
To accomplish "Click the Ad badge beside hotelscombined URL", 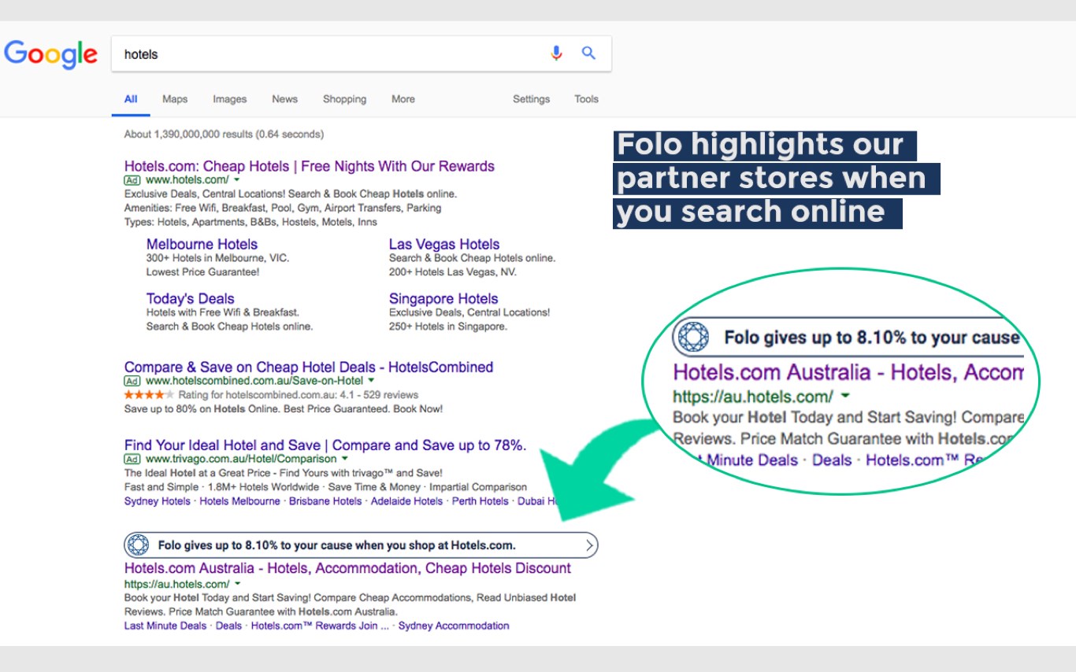I will tap(132, 381).
